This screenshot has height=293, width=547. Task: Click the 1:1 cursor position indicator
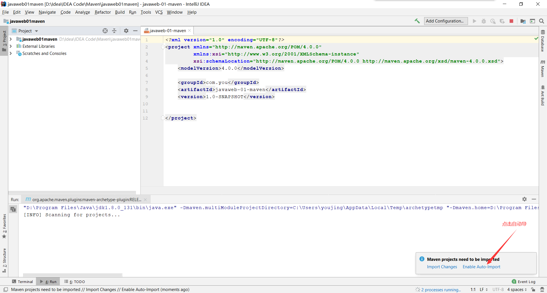473,290
